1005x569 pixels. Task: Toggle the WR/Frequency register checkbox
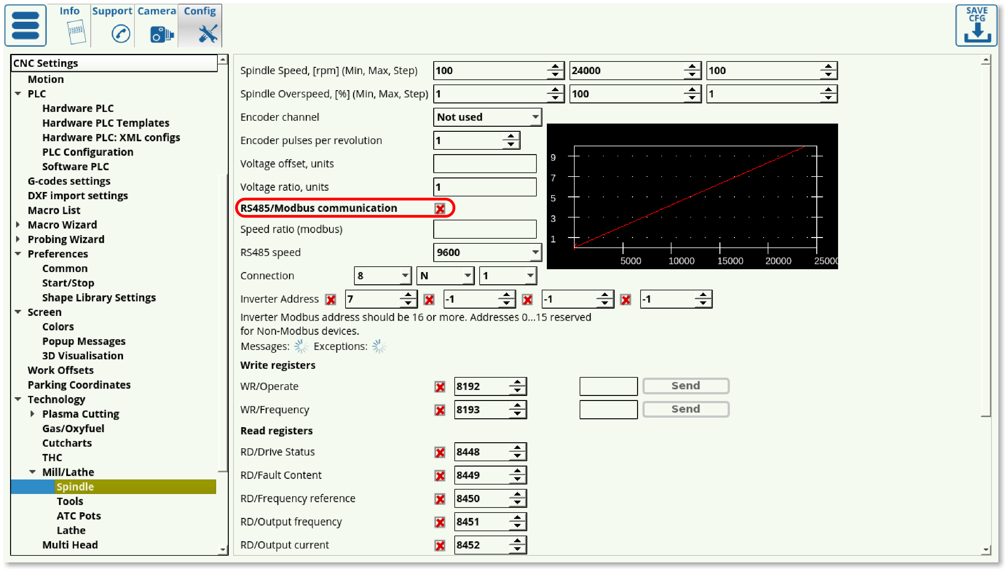440,410
